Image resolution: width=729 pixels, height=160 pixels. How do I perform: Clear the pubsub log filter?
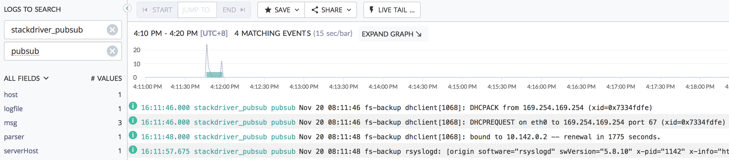[112, 51]
